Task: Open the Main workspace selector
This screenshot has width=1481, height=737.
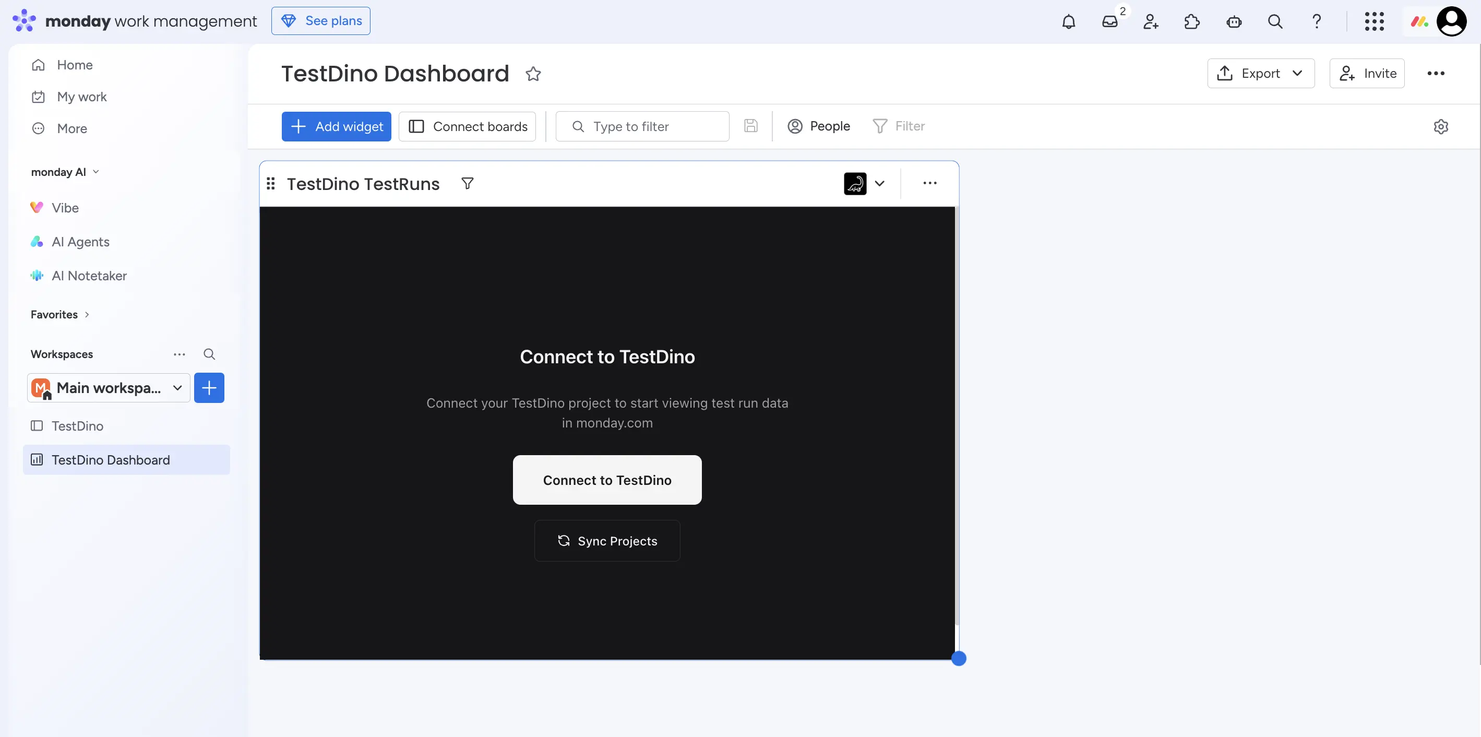Action: pyautogui.click(x=108, y=388)
